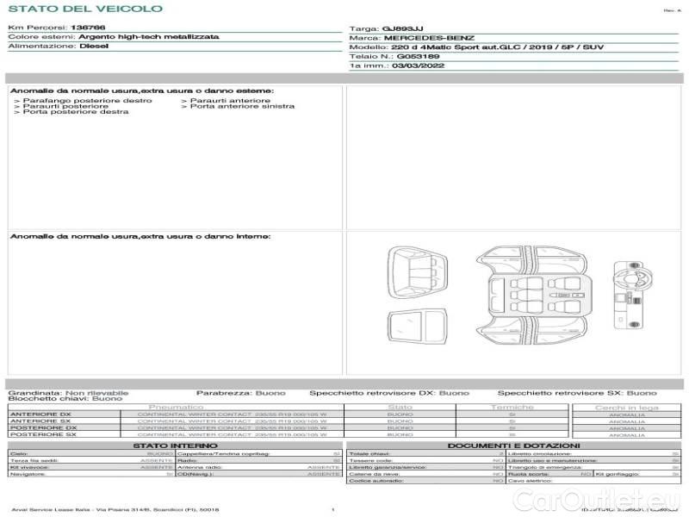Click the Arval Service Lease Italia footer
This screenshot has width=689, height=517.
[x=115, y=509]
